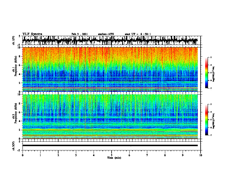Click the time axis tick label 0
The width and height of the screenshot is (226, 174).
[x=23, y=155]
